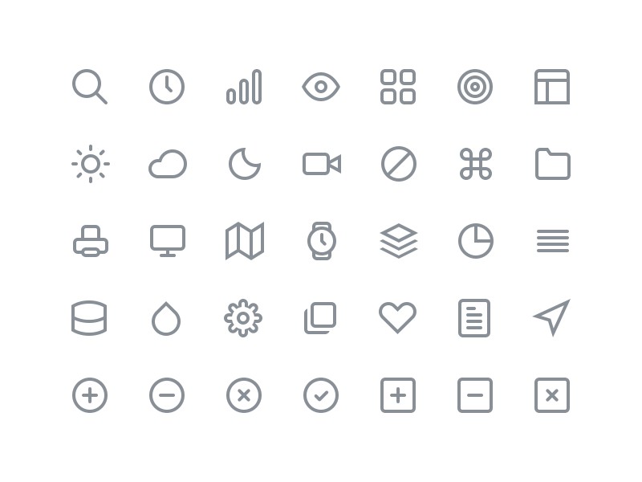Click the folded map icon
The height and width of the screenshot is (482, 642).
[245, 241]
